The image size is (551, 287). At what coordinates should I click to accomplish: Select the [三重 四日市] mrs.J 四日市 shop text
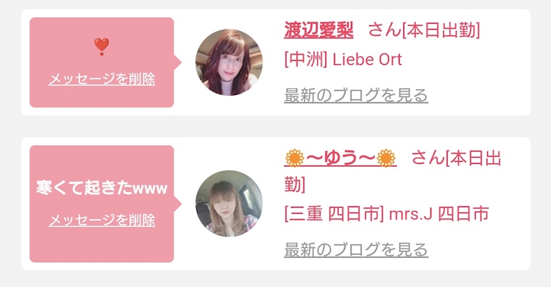386,214
